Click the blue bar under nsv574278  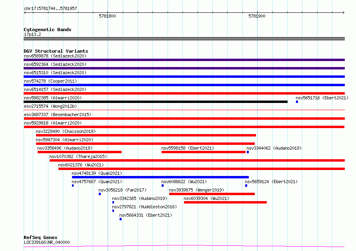184,85
